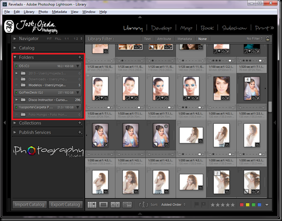The width and height of the screenshot is (282, 221).
Task: Show the right panel arrow
Action: pyautogui.click(x=275, y=123)
